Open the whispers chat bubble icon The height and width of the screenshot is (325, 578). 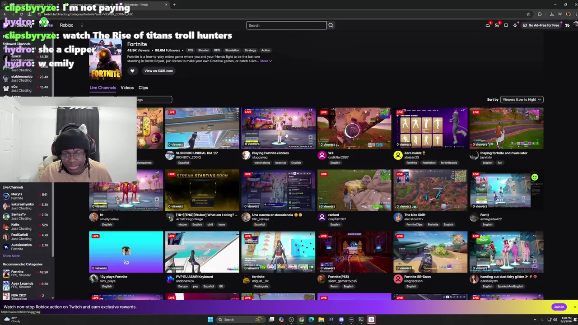[506, 25]
